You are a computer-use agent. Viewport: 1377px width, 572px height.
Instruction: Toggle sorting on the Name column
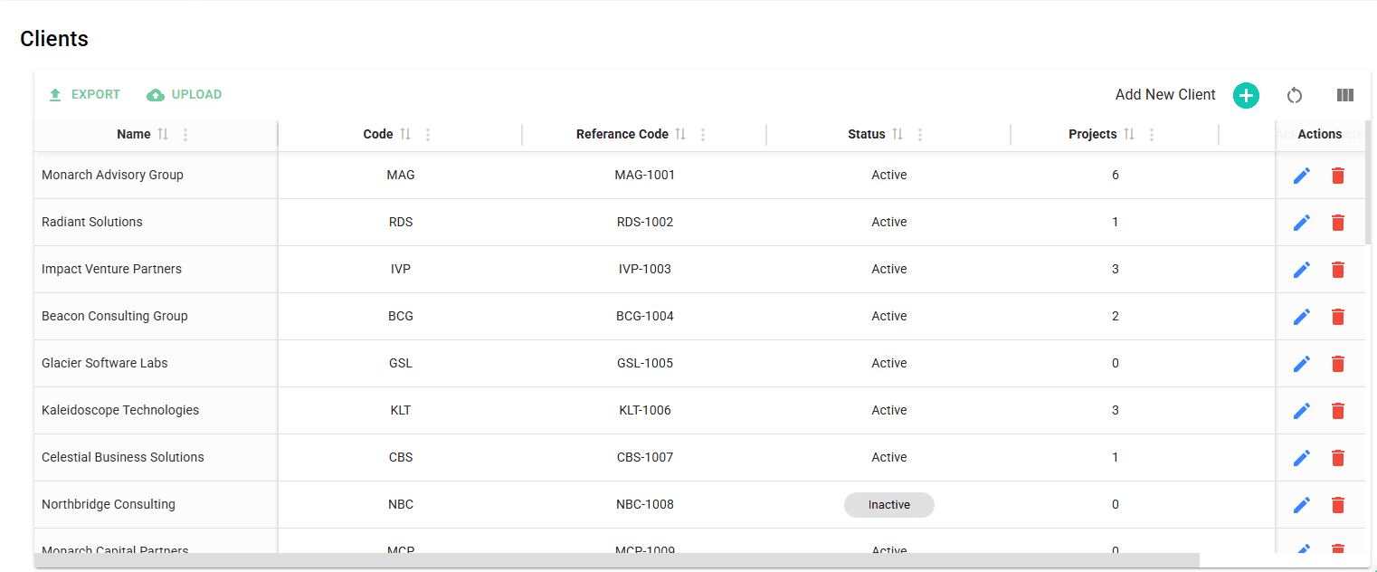coord(165,133)
